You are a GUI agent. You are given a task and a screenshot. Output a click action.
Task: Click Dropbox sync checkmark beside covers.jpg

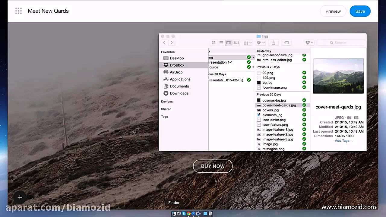coord(304,110)
